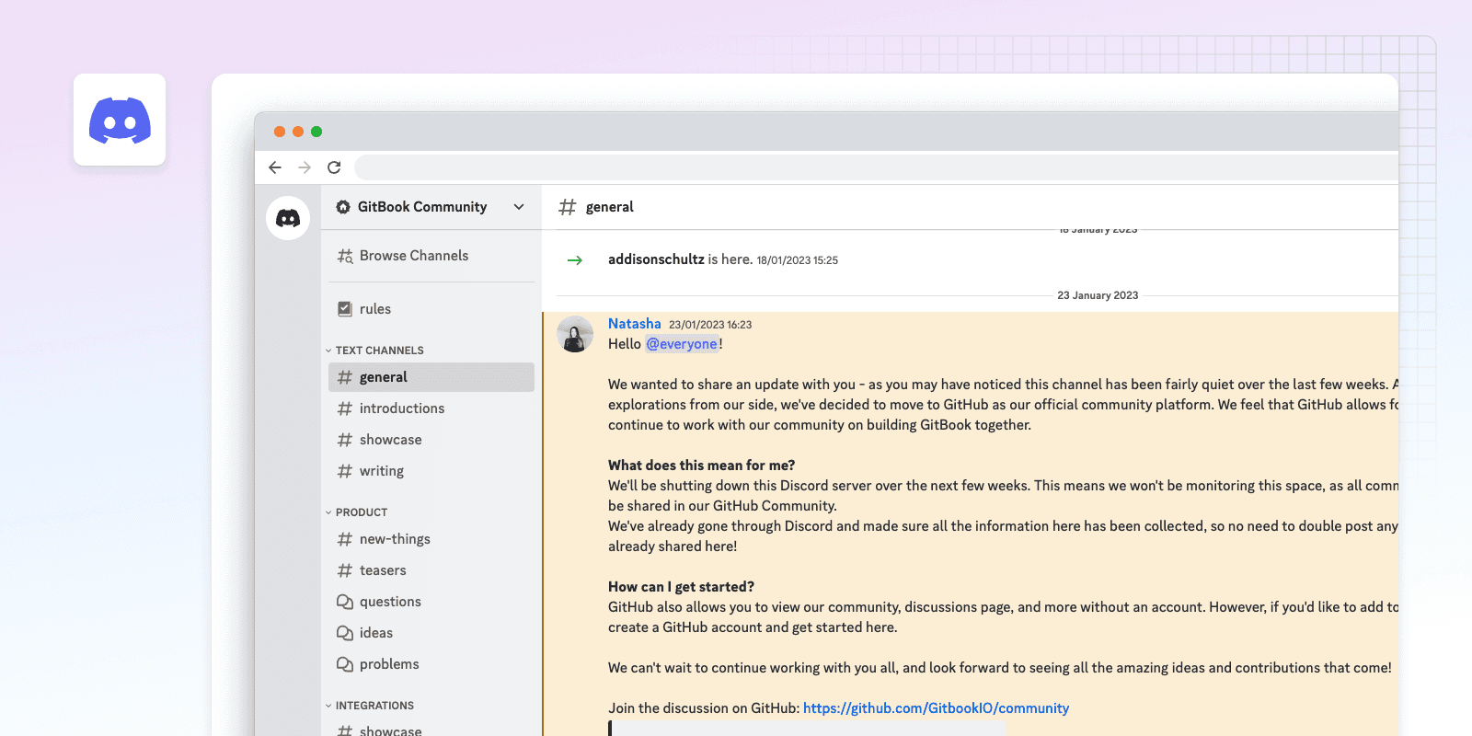Click the browser forward arrow
1472x736 pixels.
305,167
